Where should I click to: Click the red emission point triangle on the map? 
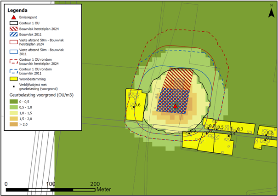[175, 106]
